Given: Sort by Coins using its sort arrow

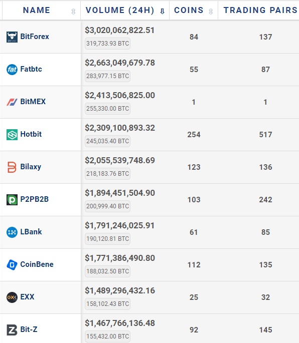Looking at the screenshot, I should pyautogui.click(x=211, y=11).
